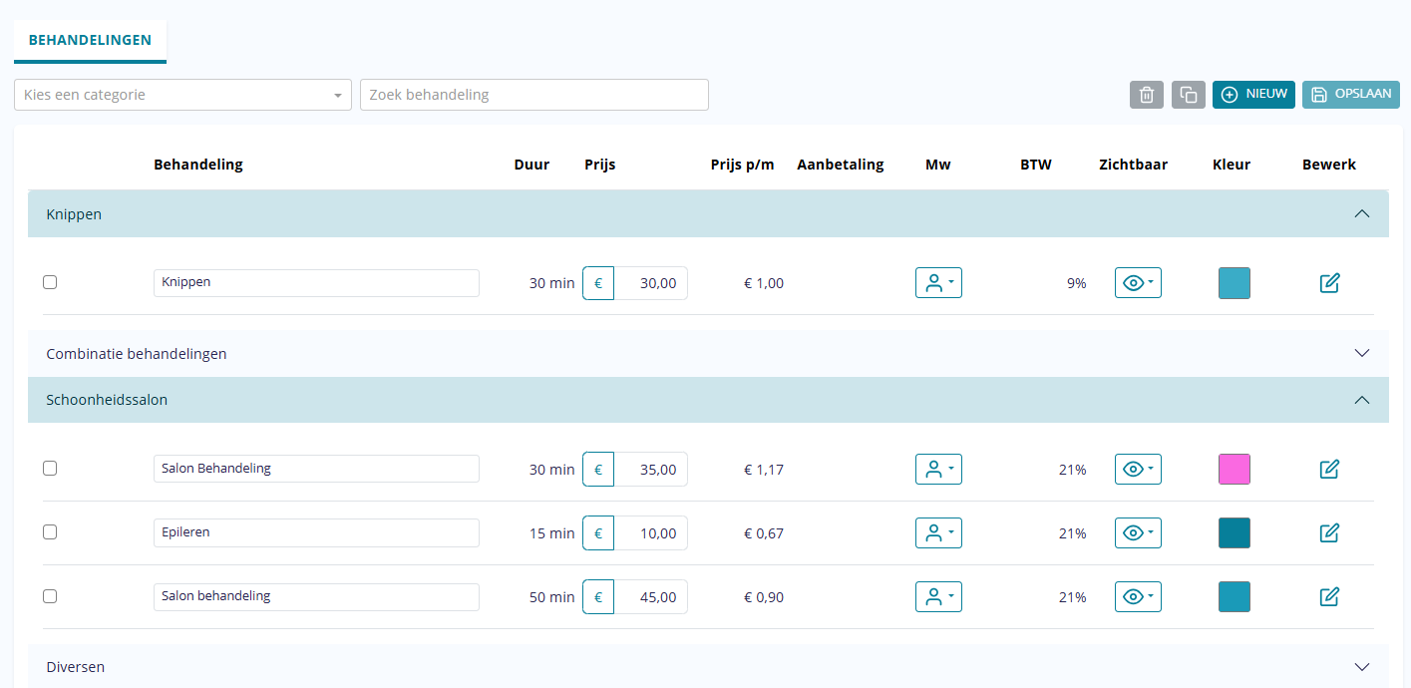Select the Behandelingen tab

[90, 41]
